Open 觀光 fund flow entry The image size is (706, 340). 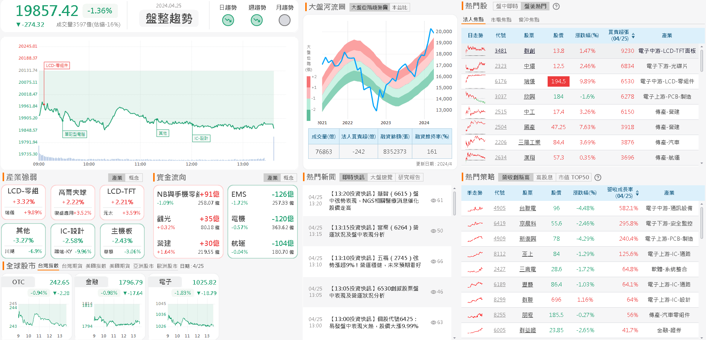click(x=188, y=222)
